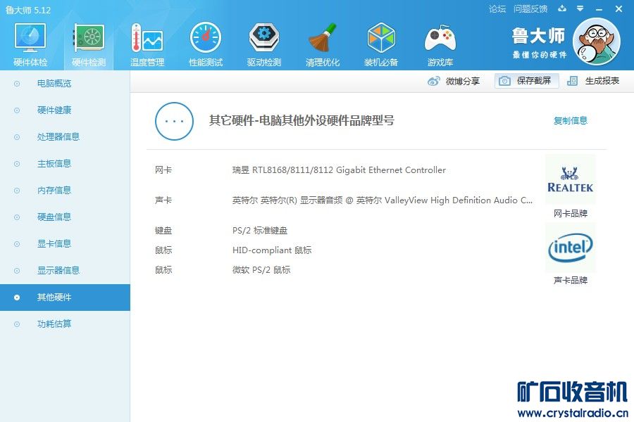
Task: Open the 问题反馈 feedback link
Action: 530,9
